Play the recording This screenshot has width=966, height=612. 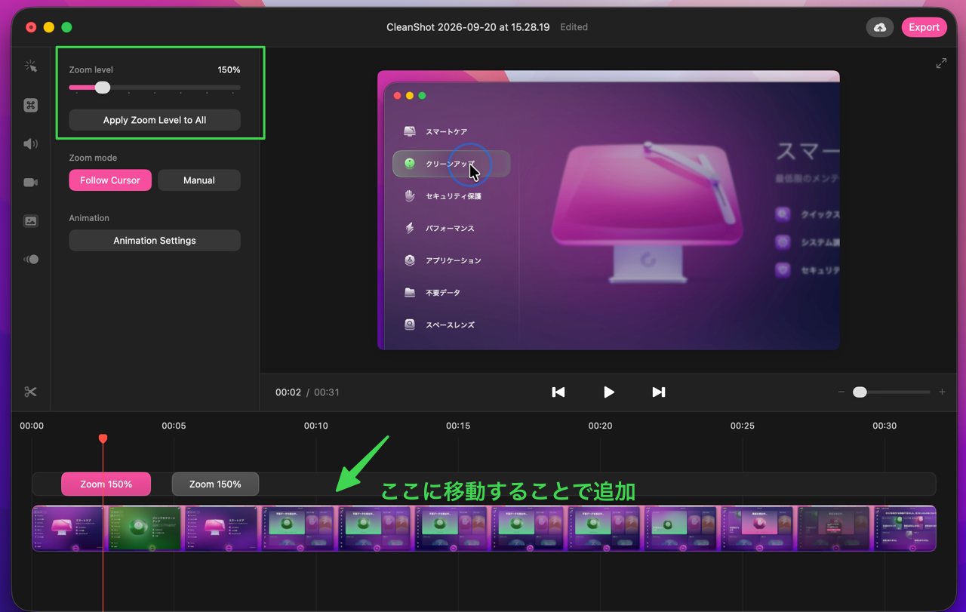pyautogui.click(x=609, y=392)
